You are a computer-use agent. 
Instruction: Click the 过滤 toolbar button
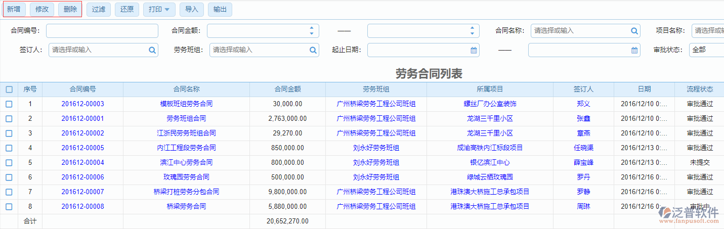coord(99,9)
